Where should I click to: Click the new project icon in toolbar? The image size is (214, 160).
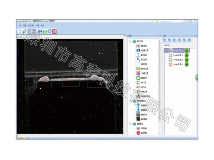click(20, 31)
